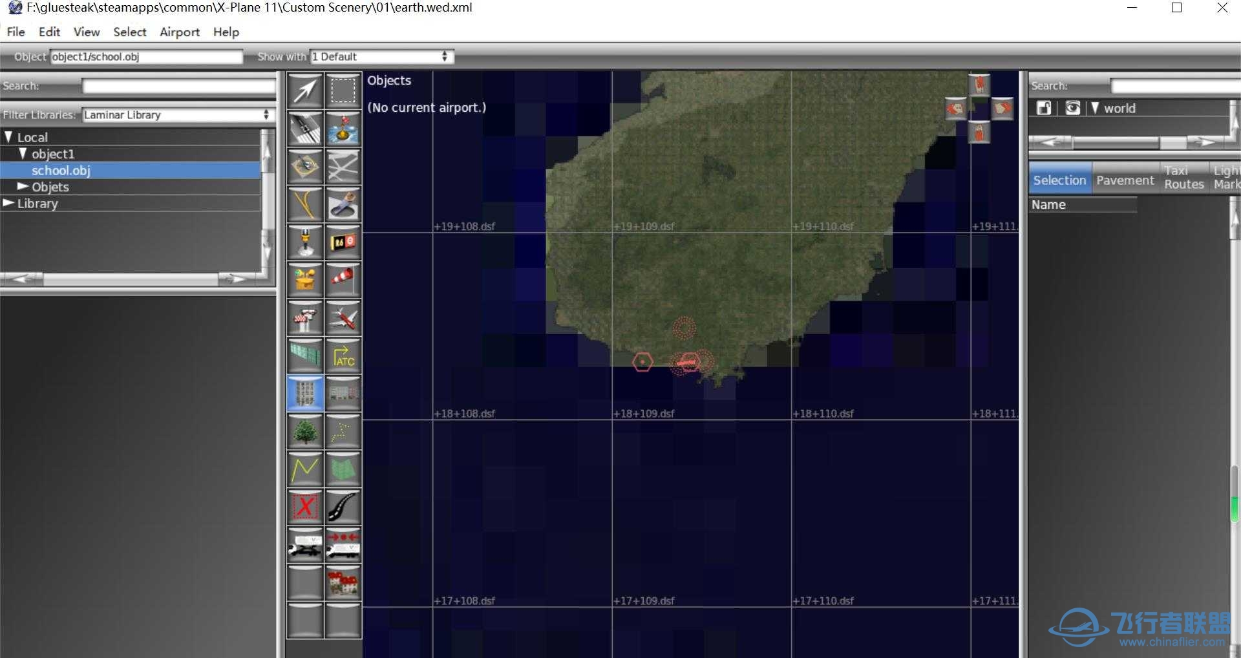Toggle eye visibility of world row
Screen dimensions: 1241x658
[1072, 108]
